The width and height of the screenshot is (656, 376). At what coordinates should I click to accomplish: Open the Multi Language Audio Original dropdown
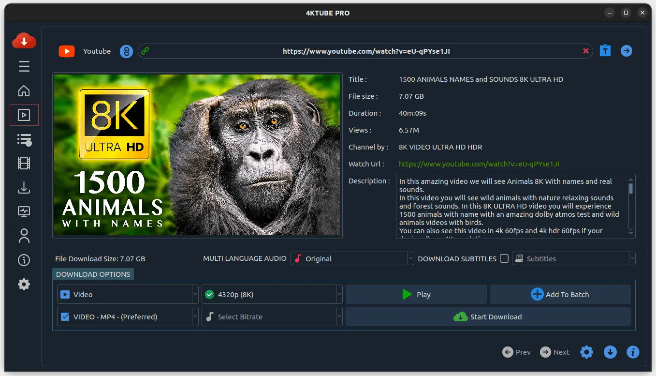352,258
